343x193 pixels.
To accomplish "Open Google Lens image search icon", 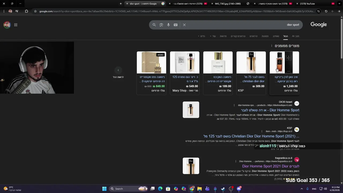I will coord(161,25).
